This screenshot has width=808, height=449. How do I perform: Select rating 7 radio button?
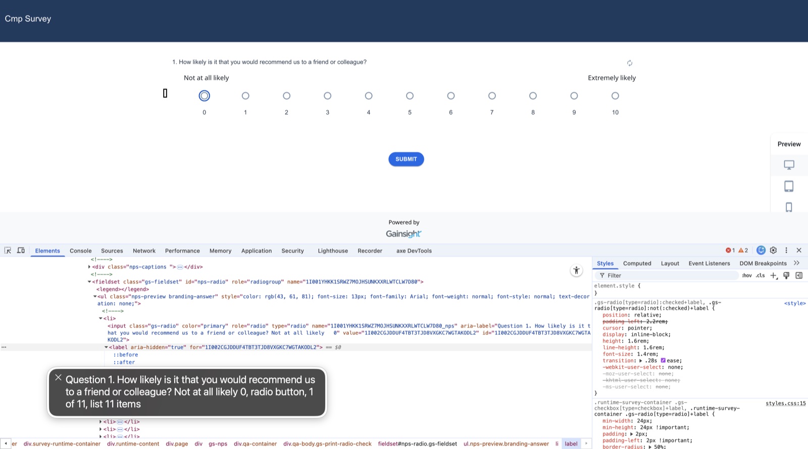click(492, 96)
